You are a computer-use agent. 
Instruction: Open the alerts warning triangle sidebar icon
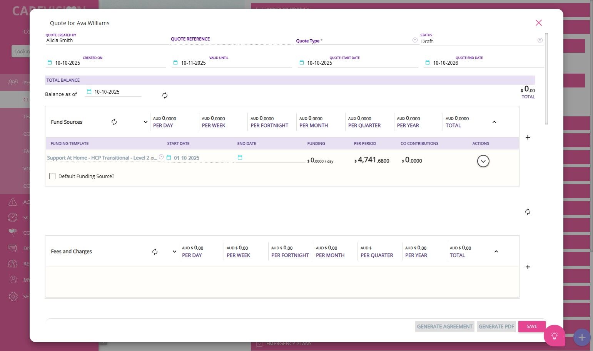pos(13,202)
